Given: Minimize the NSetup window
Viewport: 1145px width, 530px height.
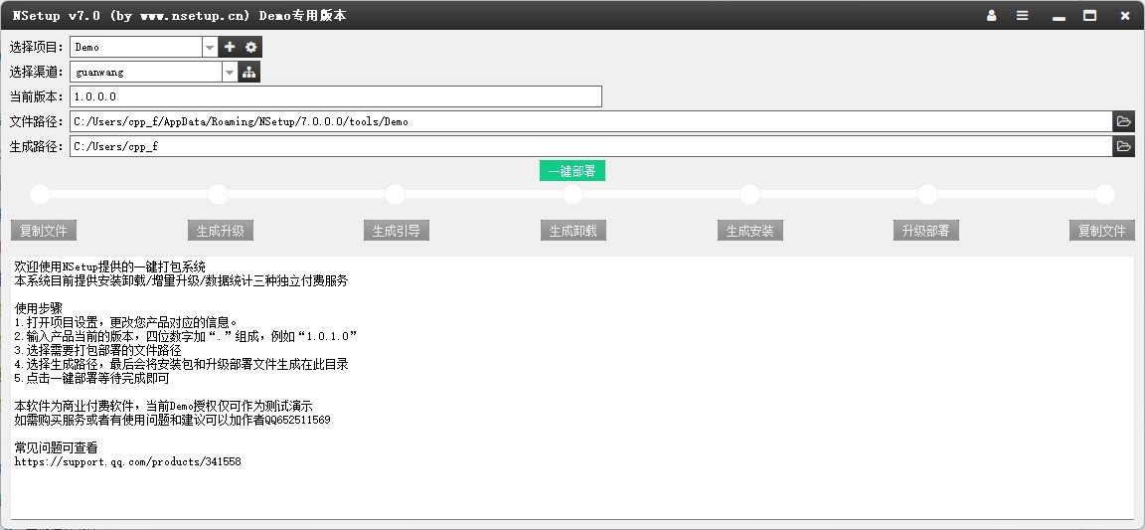Looking at the screenshot, I should coord(1059,16).
